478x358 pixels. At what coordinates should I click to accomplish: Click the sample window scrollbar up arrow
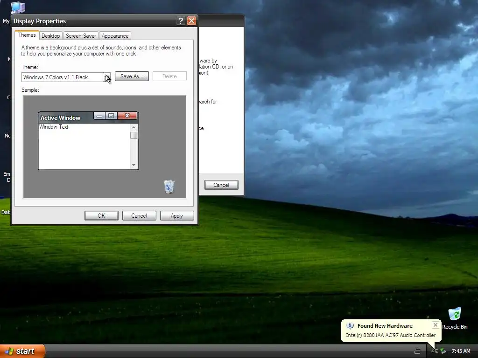coord(134,127)
